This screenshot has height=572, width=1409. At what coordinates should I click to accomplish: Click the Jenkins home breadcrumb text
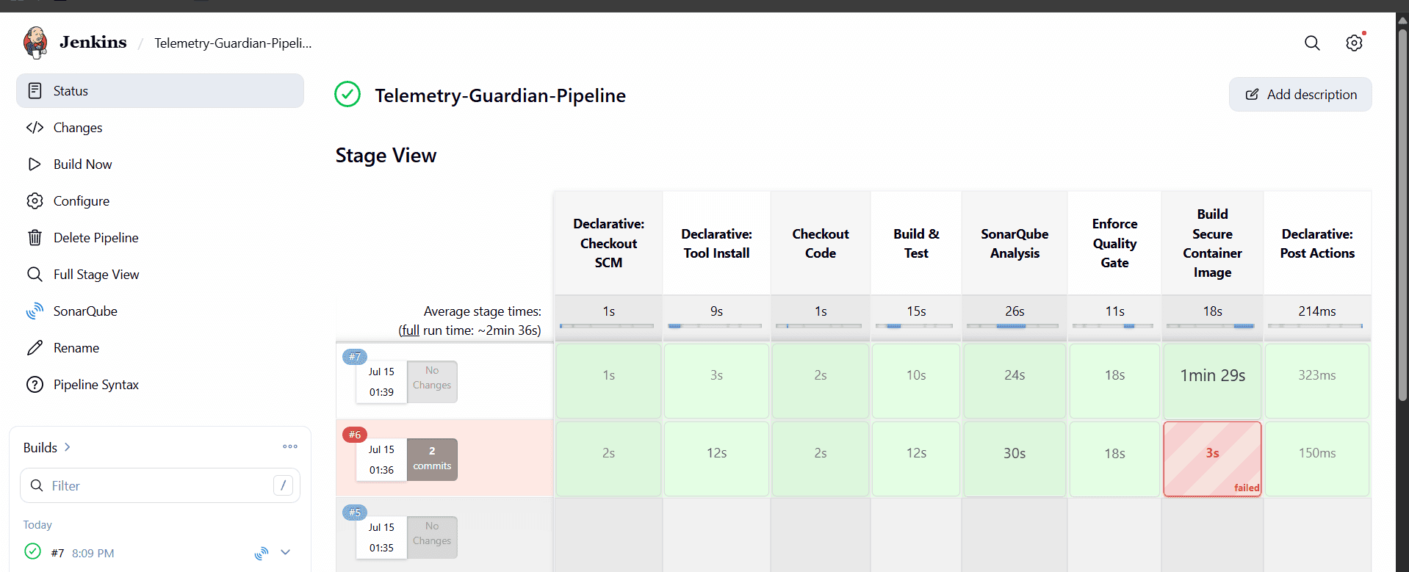(93, 43)
